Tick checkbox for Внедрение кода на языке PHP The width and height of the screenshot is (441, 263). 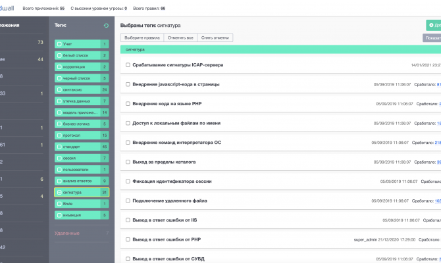pos(128,104)
